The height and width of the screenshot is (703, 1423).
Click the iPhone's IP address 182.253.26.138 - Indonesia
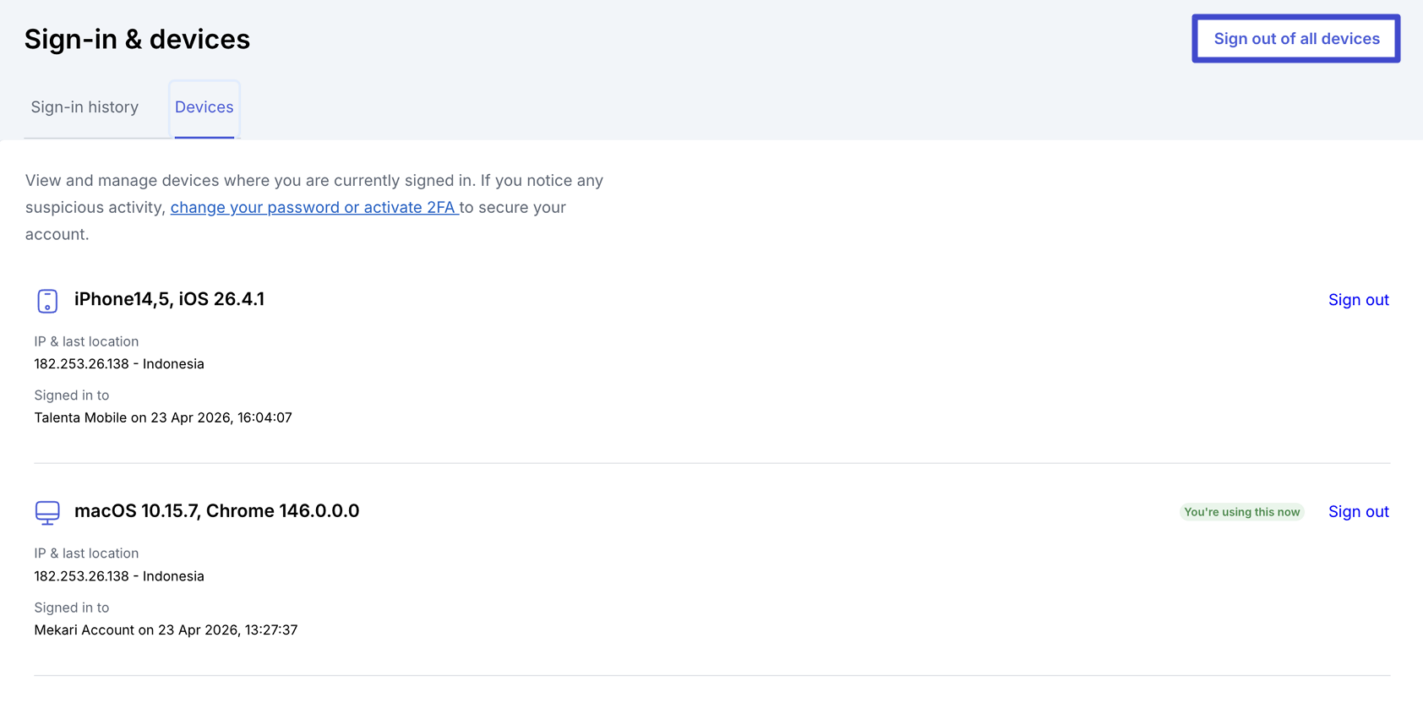pos(119,364)
